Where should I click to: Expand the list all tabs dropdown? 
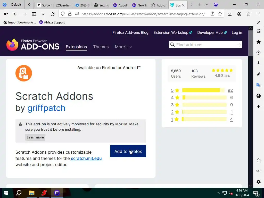coord(207,5)
